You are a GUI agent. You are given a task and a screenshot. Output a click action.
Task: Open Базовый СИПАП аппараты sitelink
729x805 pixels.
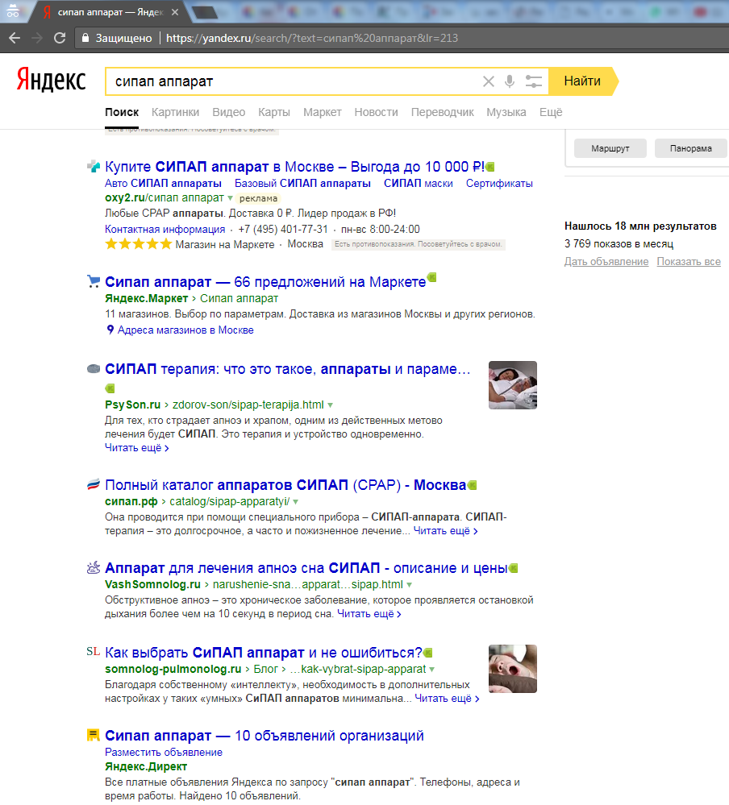302,183
